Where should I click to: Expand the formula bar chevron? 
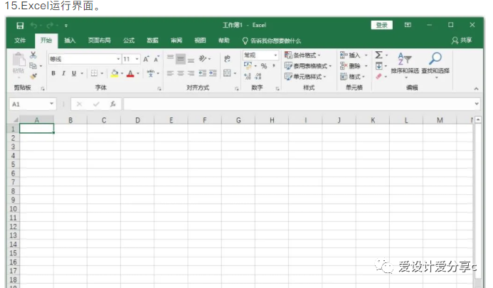477,104
